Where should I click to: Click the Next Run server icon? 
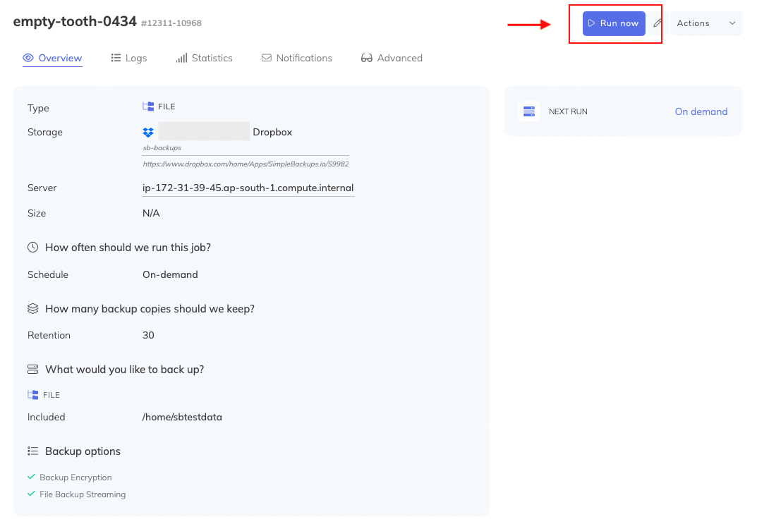tap(529, 111)
